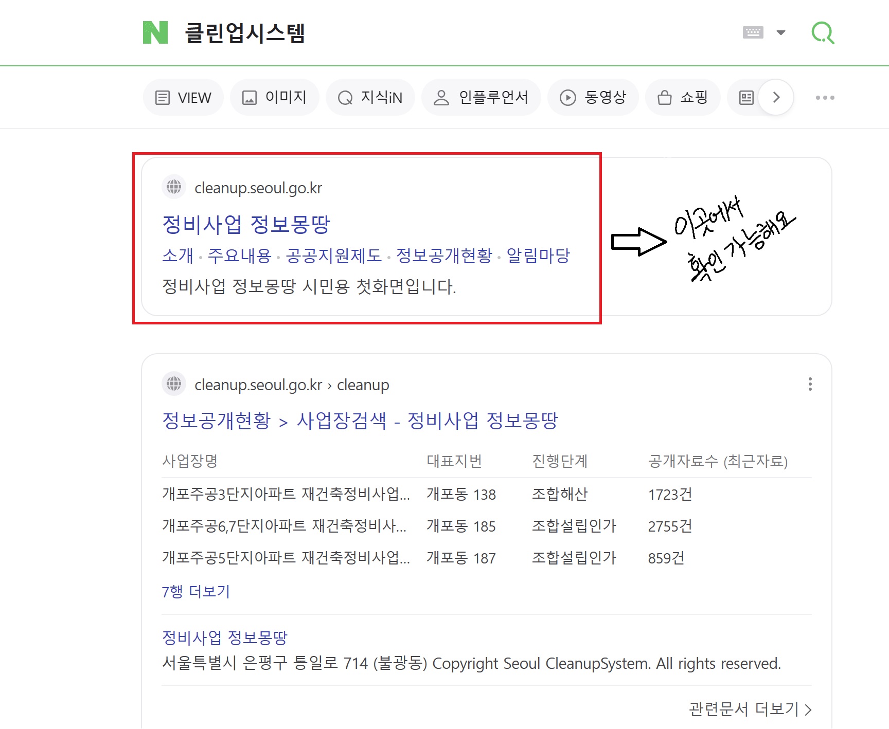The height and width of the screenshot is (729, 889).
Task: Click the 개포동 185 cell
Action: (461, 526)
